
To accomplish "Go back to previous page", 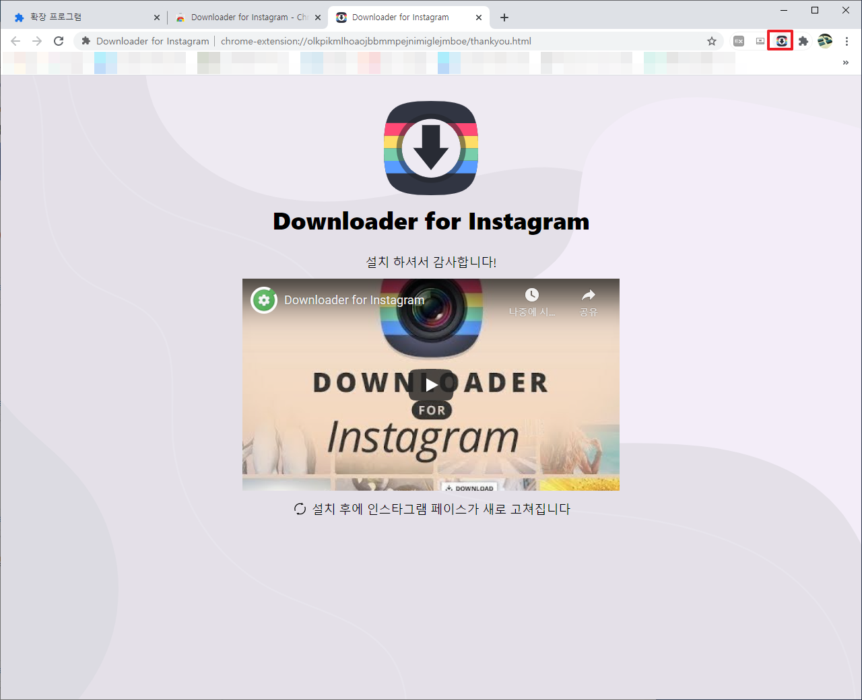I will tap(15, 41).
